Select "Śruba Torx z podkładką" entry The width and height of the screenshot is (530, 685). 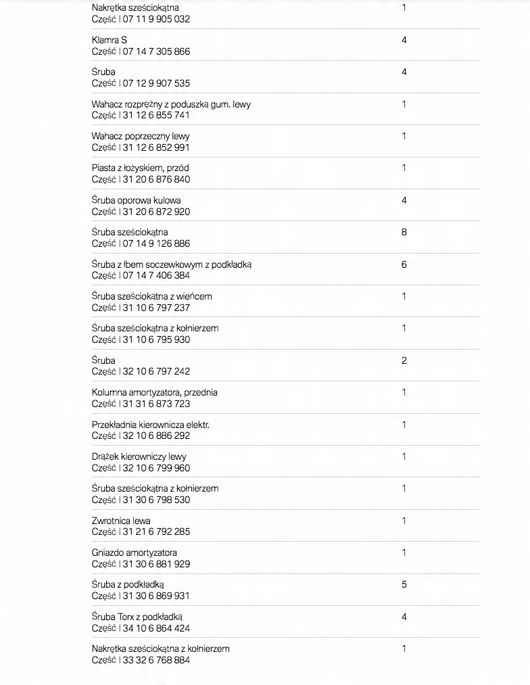pyautogui.click(x=137, y=617)
